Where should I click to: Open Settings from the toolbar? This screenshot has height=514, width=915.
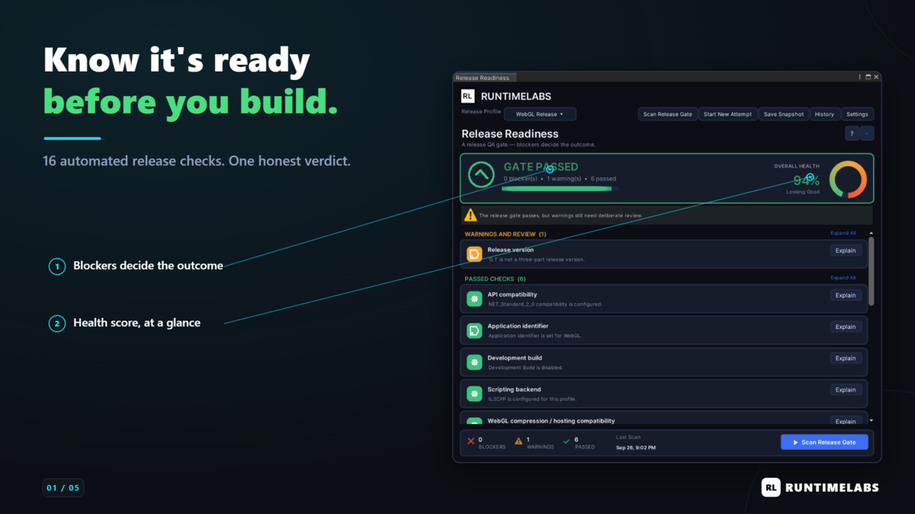pyautogui.click(x=857, y=114)
